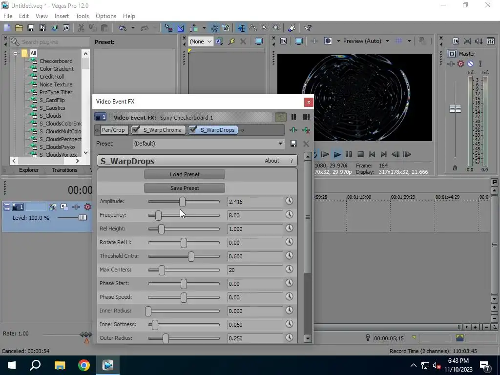Click the Open folder toolbar icon
Viewport: 500px width, 375px height.
(19, 28)
